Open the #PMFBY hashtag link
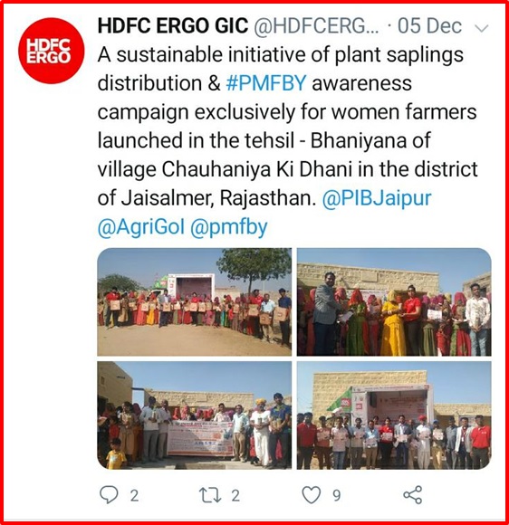 [x=266, y=83]
